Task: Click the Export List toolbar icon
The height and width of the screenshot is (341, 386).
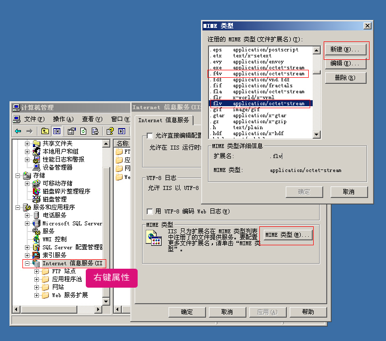Action: 95,131
